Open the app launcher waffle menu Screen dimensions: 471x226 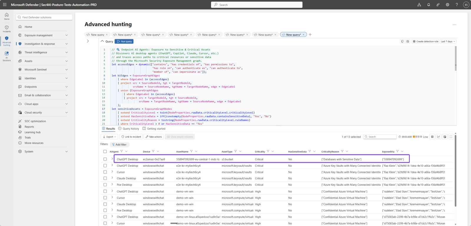coord(5,5)
